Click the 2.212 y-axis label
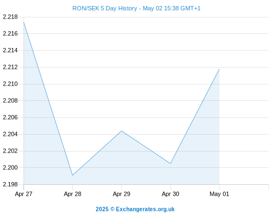This screenshot has height=218, width=270. [x=10, y=67]
